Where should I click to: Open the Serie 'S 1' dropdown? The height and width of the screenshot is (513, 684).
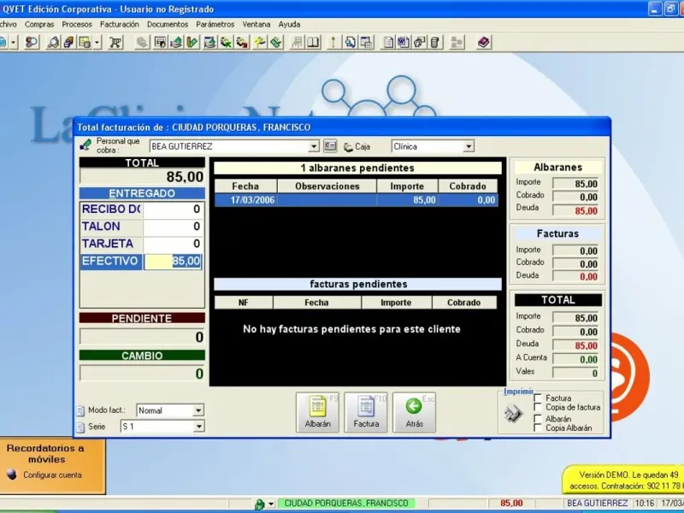coord(198,427)
